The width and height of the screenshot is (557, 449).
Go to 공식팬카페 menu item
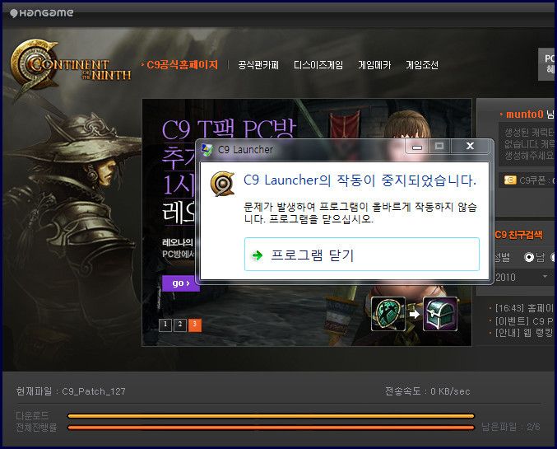tap(258, 65)
